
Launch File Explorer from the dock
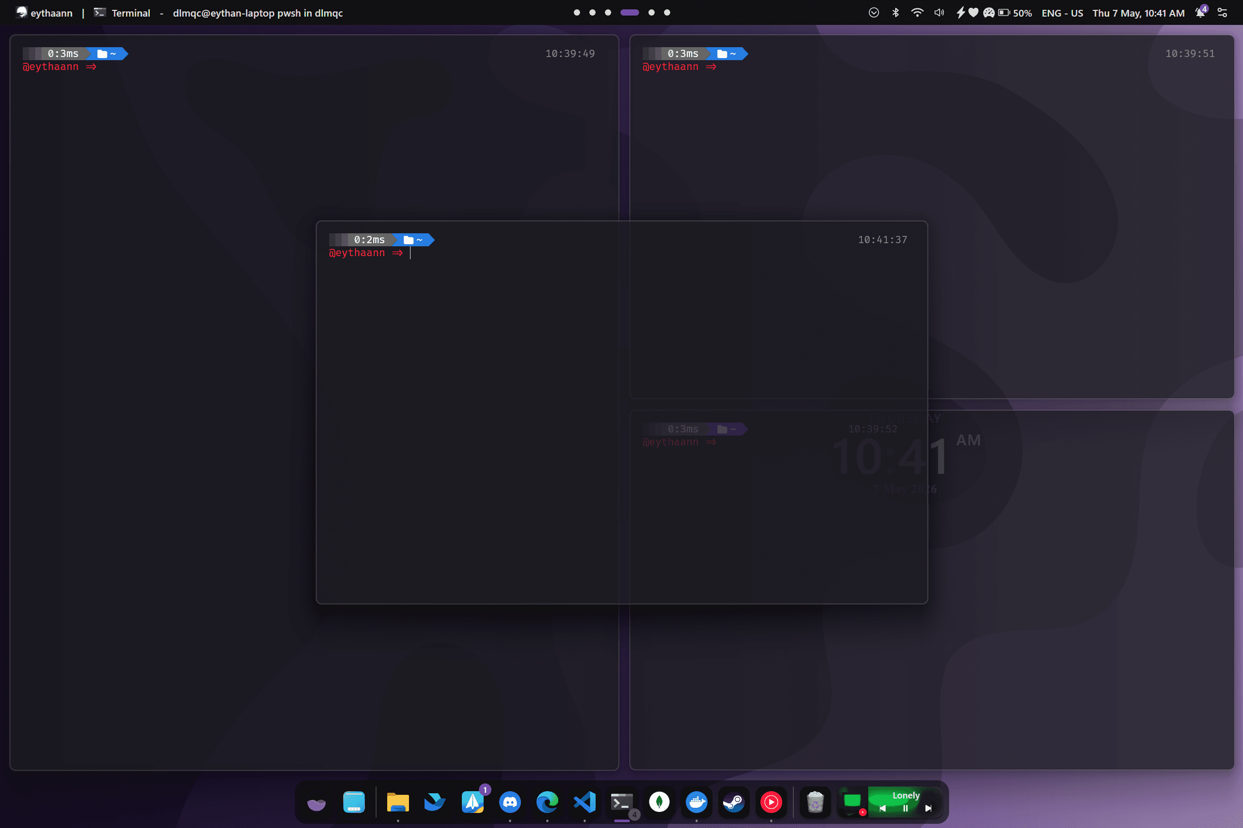tap(398, 803)
